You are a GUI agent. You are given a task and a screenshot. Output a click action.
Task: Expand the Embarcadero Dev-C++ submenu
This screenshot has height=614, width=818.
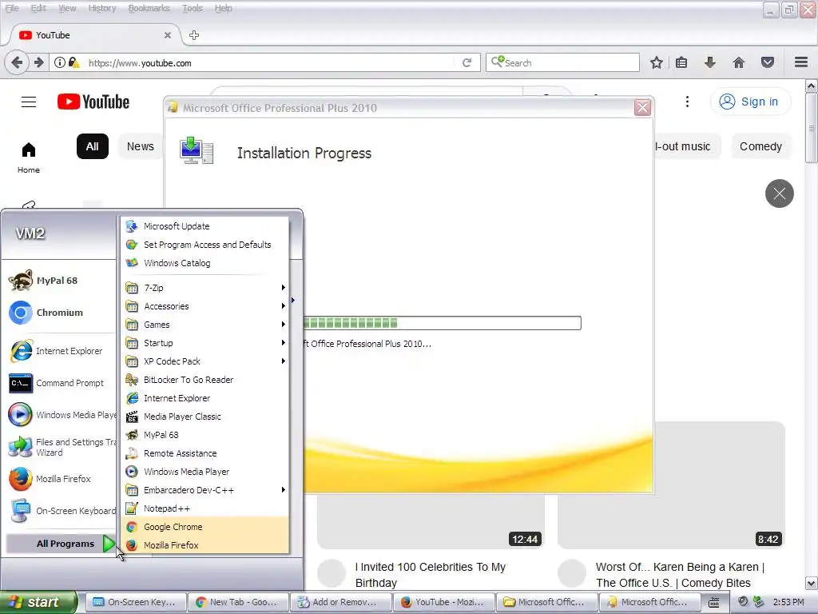205,490
